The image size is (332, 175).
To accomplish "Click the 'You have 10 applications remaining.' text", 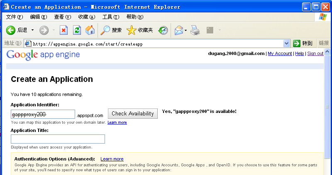I will pos(47,94).
